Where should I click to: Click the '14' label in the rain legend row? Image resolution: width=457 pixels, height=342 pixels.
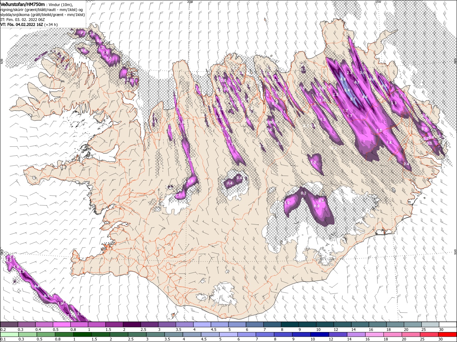(x=349, y=340)
